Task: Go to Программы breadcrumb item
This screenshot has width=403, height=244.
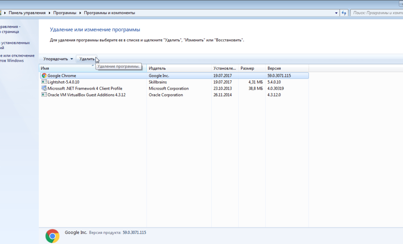Action: coord(65,13)
